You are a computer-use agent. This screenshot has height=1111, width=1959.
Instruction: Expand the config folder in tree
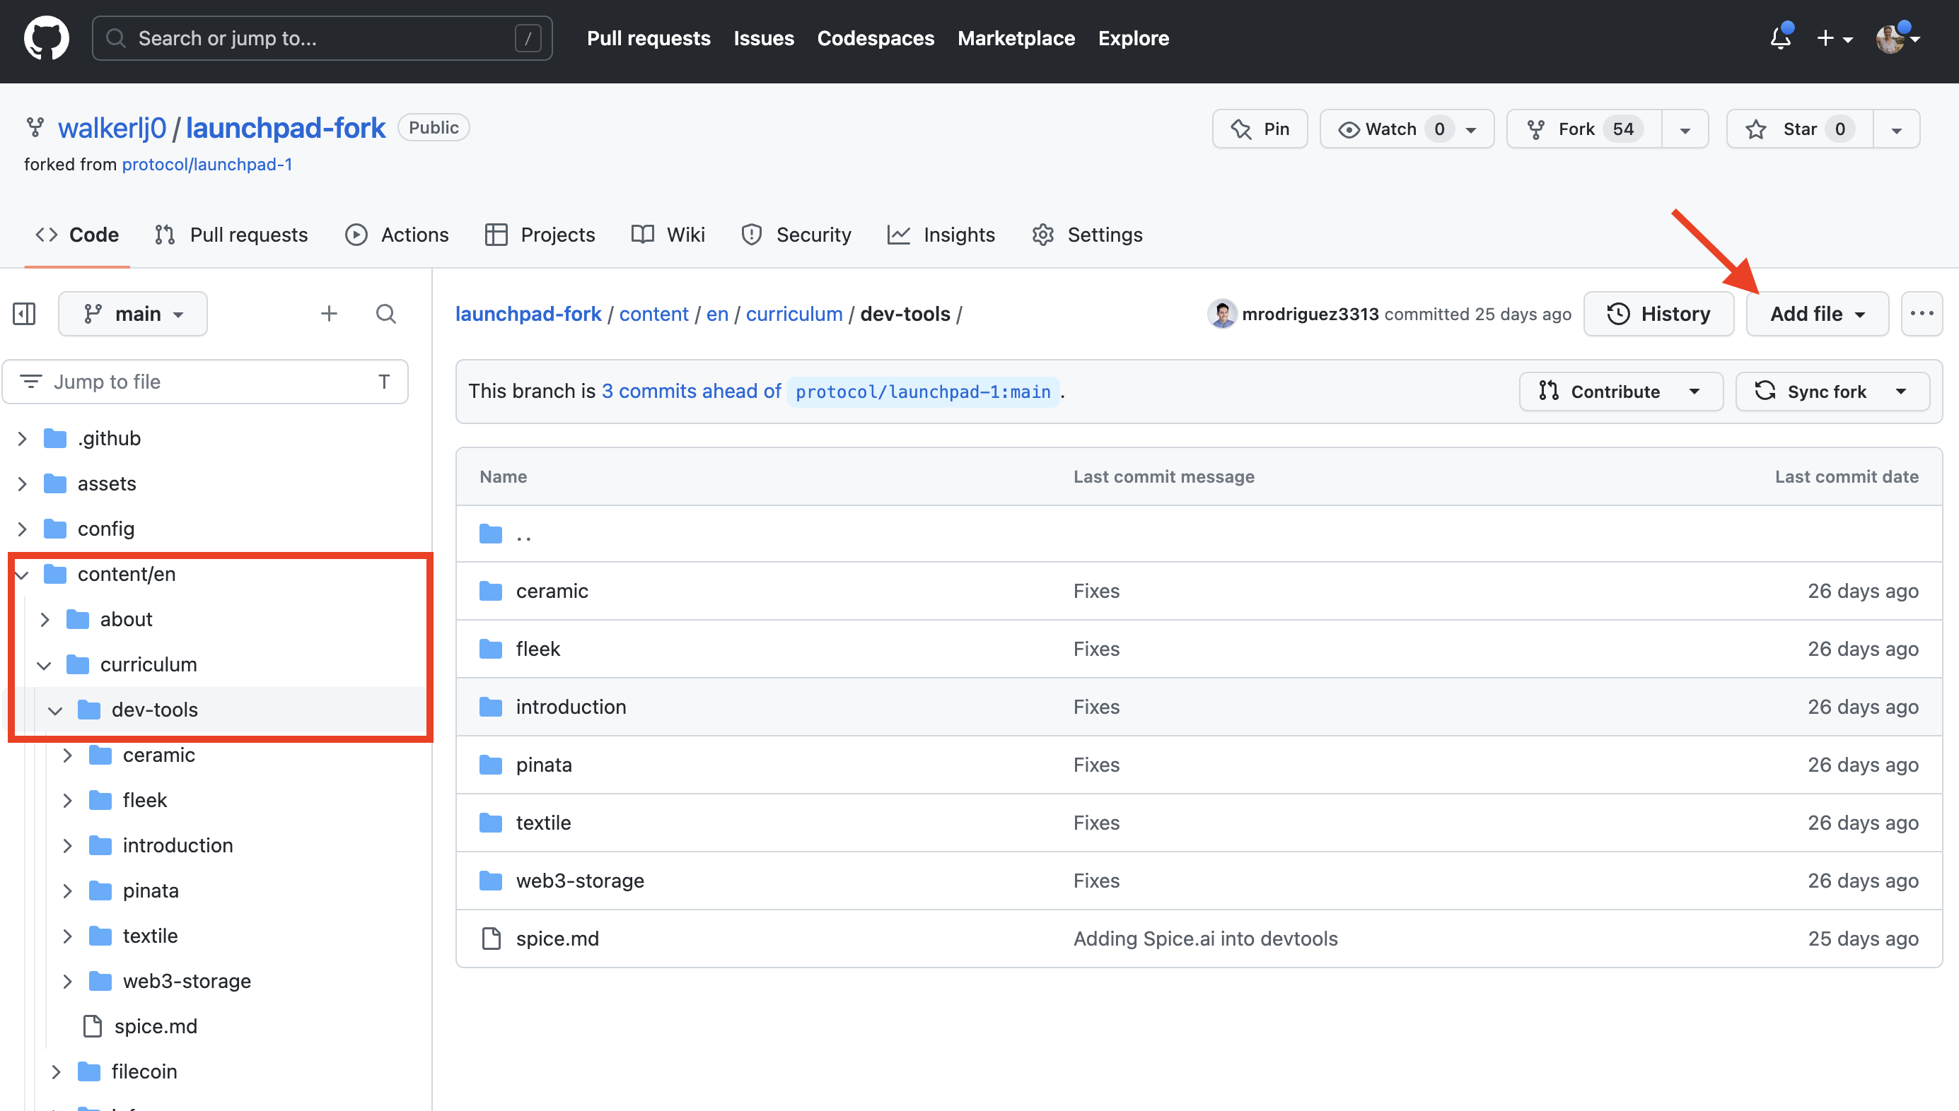pos(21,529)
